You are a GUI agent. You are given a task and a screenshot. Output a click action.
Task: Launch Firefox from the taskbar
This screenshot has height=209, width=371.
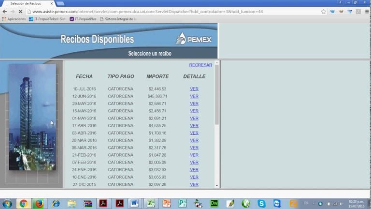(39, 204)
